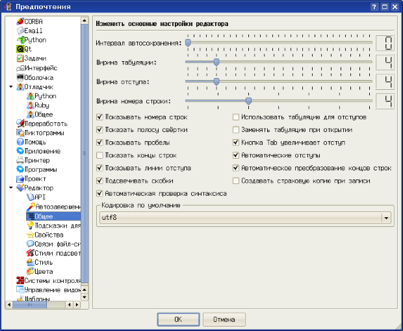Click the Ширина отступа slider handle
This screenshot has width=403, height=331.
[x=216, y=82]
